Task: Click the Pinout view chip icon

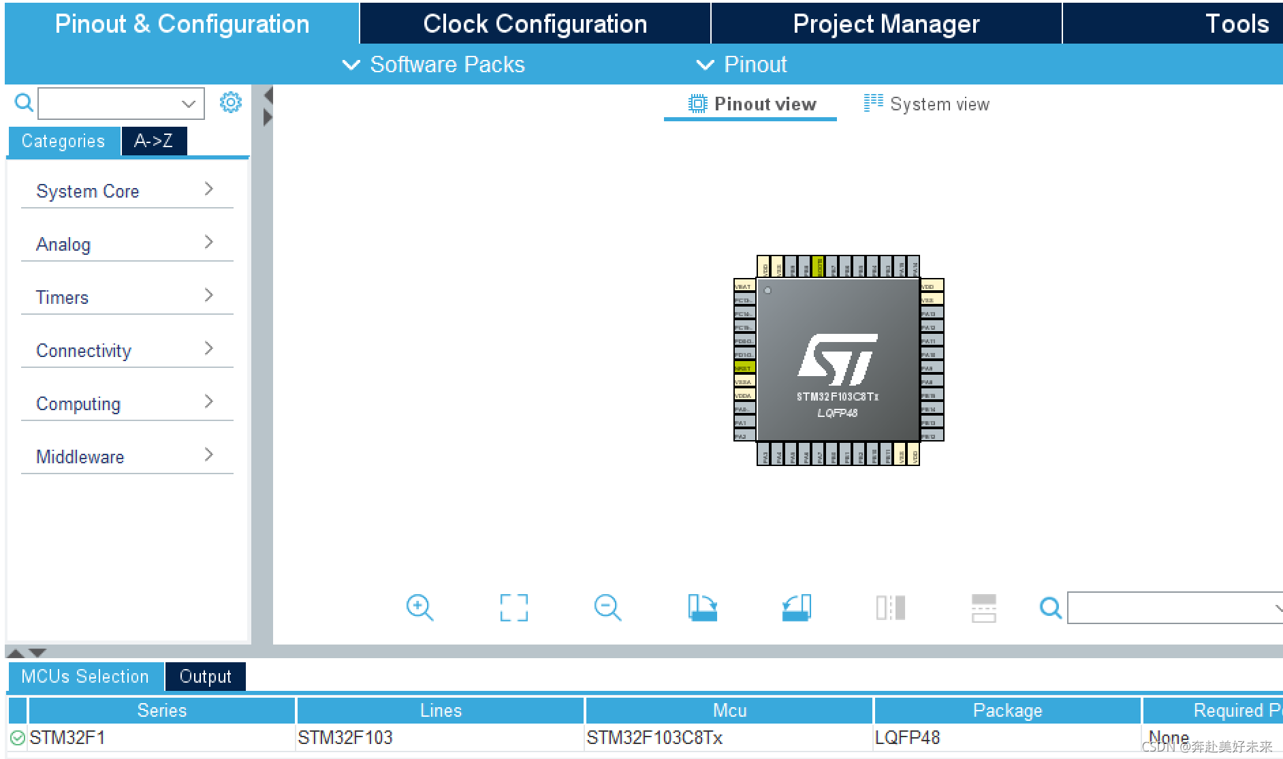Action: click(x=698, y=104)
